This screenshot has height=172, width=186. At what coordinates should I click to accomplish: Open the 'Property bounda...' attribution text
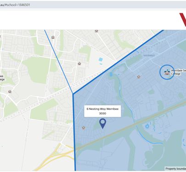[175, 169]
